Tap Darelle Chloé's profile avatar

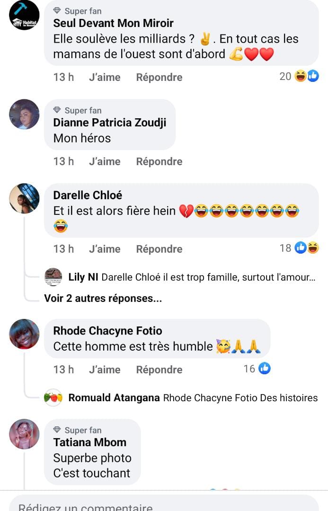coord(24,198)
